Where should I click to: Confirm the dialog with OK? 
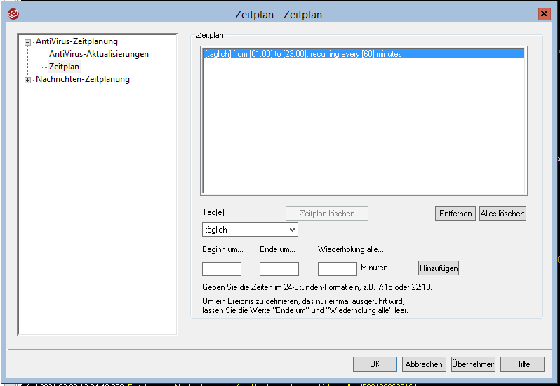point(375,364)
